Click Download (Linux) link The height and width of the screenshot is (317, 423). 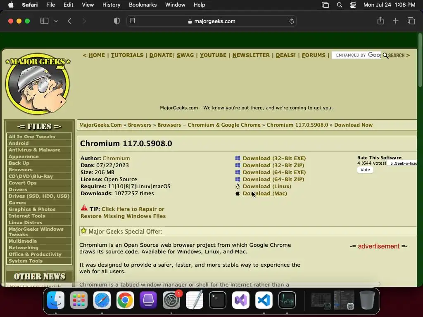click(x=267, y=186)
